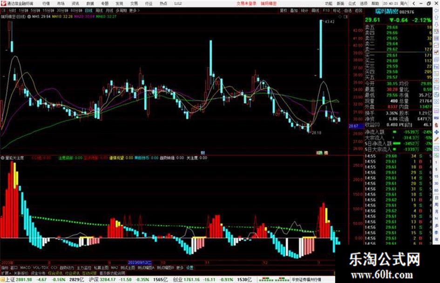Click the pencil drawing icon in right sidebar
The image size is (440, 283).
pyautogui.click(x=436, y=139)
